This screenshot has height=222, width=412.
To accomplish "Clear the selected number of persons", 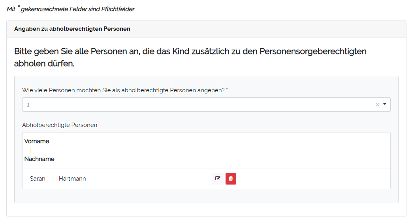I will [377, 105].
